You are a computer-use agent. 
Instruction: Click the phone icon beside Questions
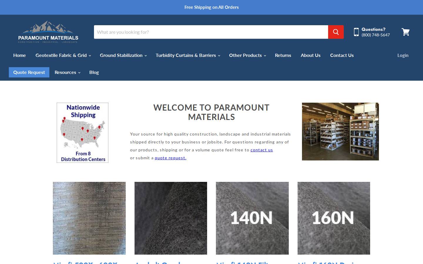(356, 32)
